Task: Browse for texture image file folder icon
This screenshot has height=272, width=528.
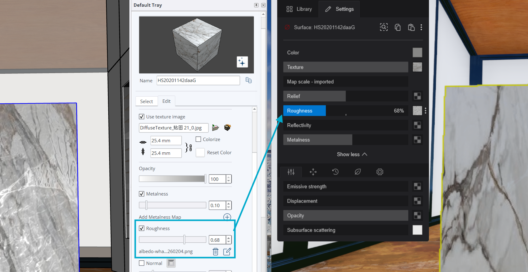Action: (x=216, y=128)
